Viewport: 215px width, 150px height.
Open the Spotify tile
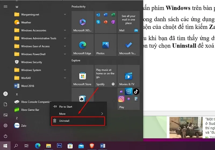(106, 76)
